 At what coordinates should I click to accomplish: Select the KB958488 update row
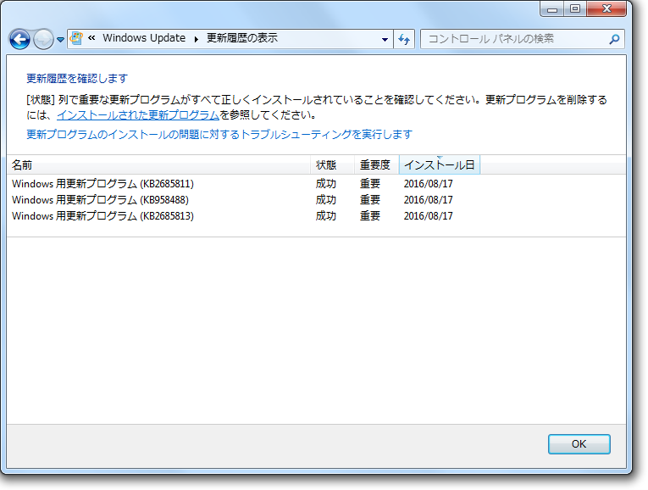pyautogui.click(x=100, y=199)
